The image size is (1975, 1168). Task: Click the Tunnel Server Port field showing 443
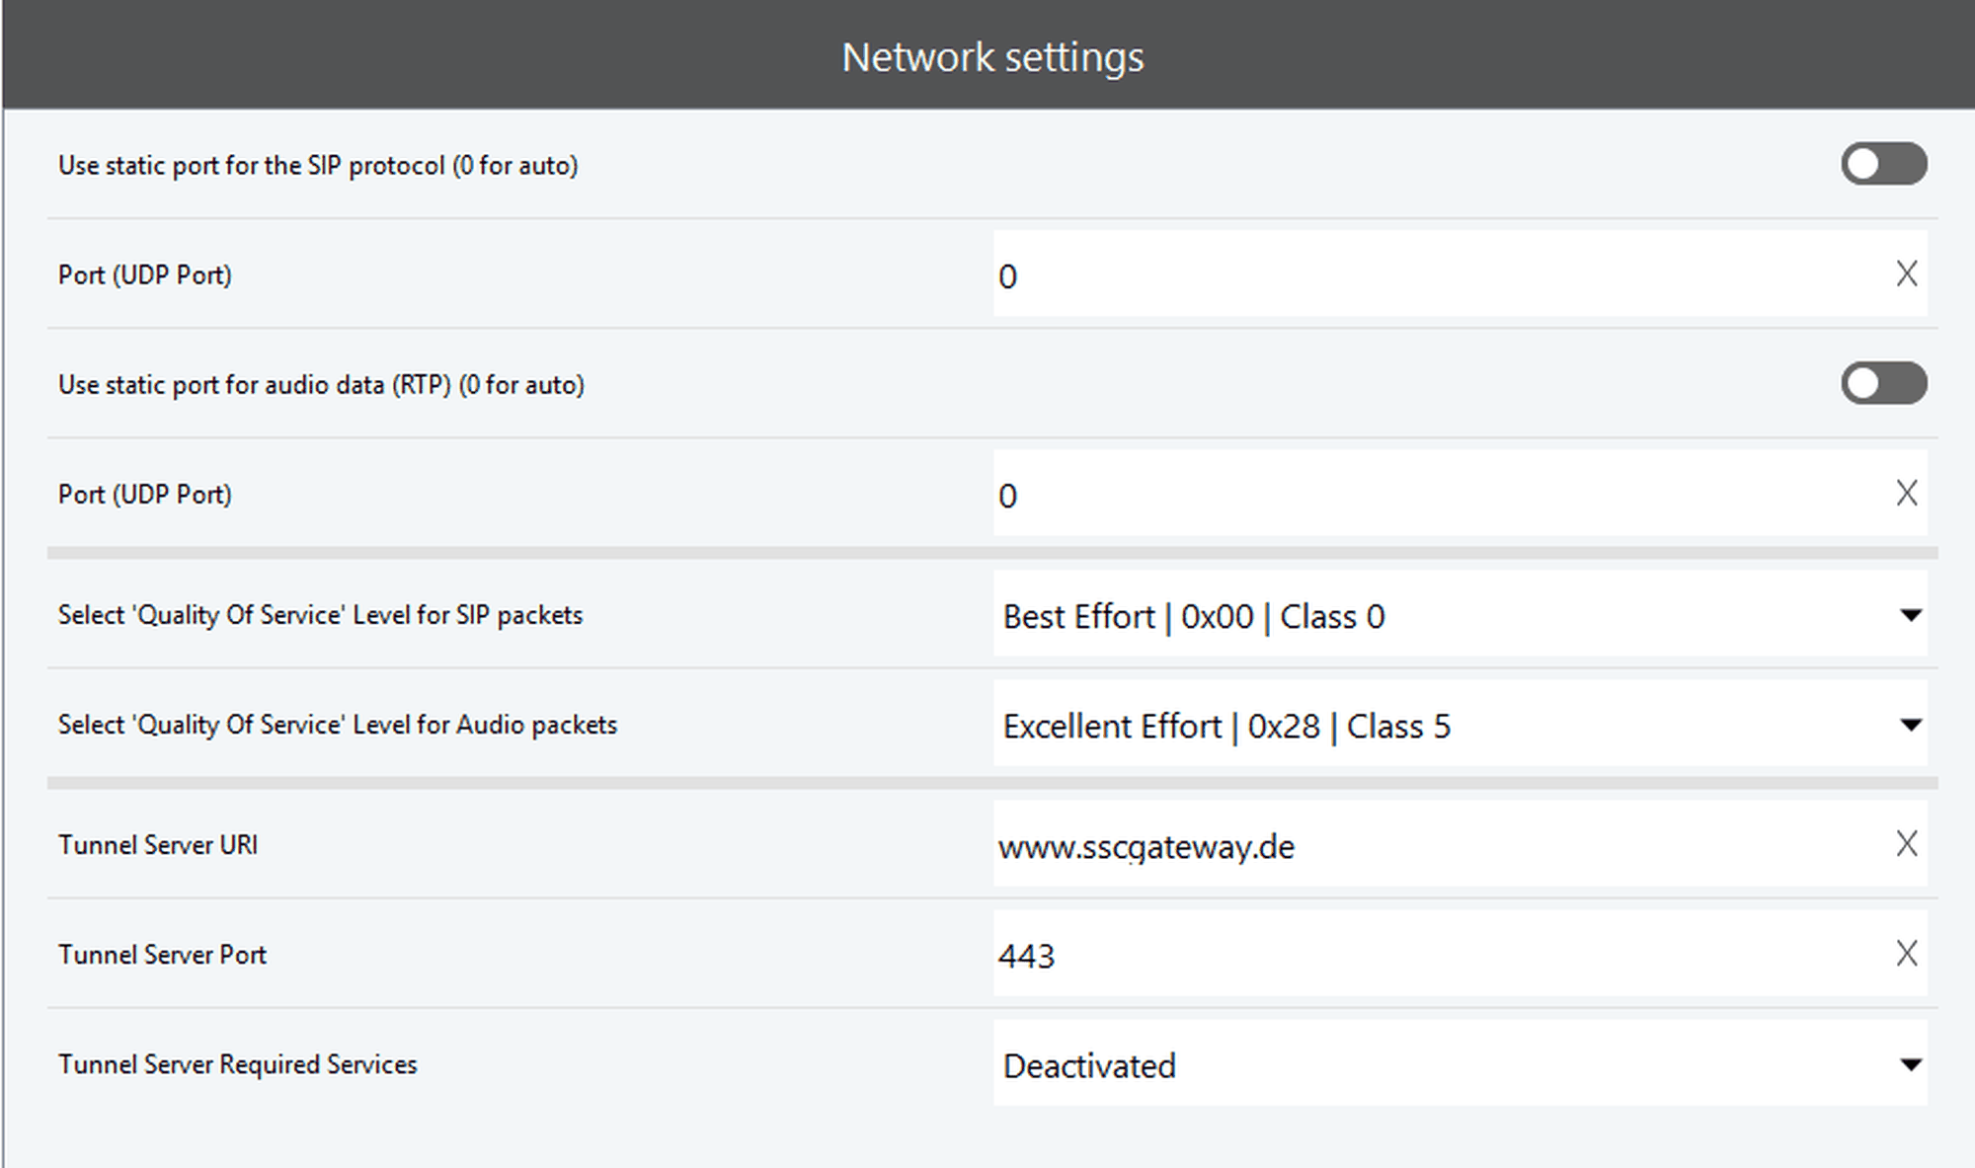(1432, 955)
